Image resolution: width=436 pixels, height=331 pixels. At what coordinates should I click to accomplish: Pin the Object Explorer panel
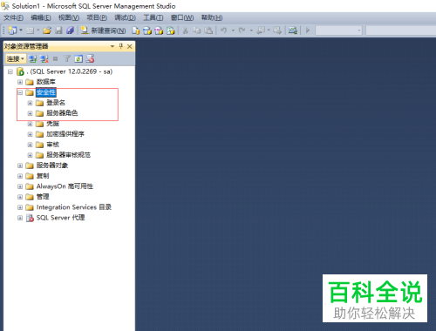[121, 46]
